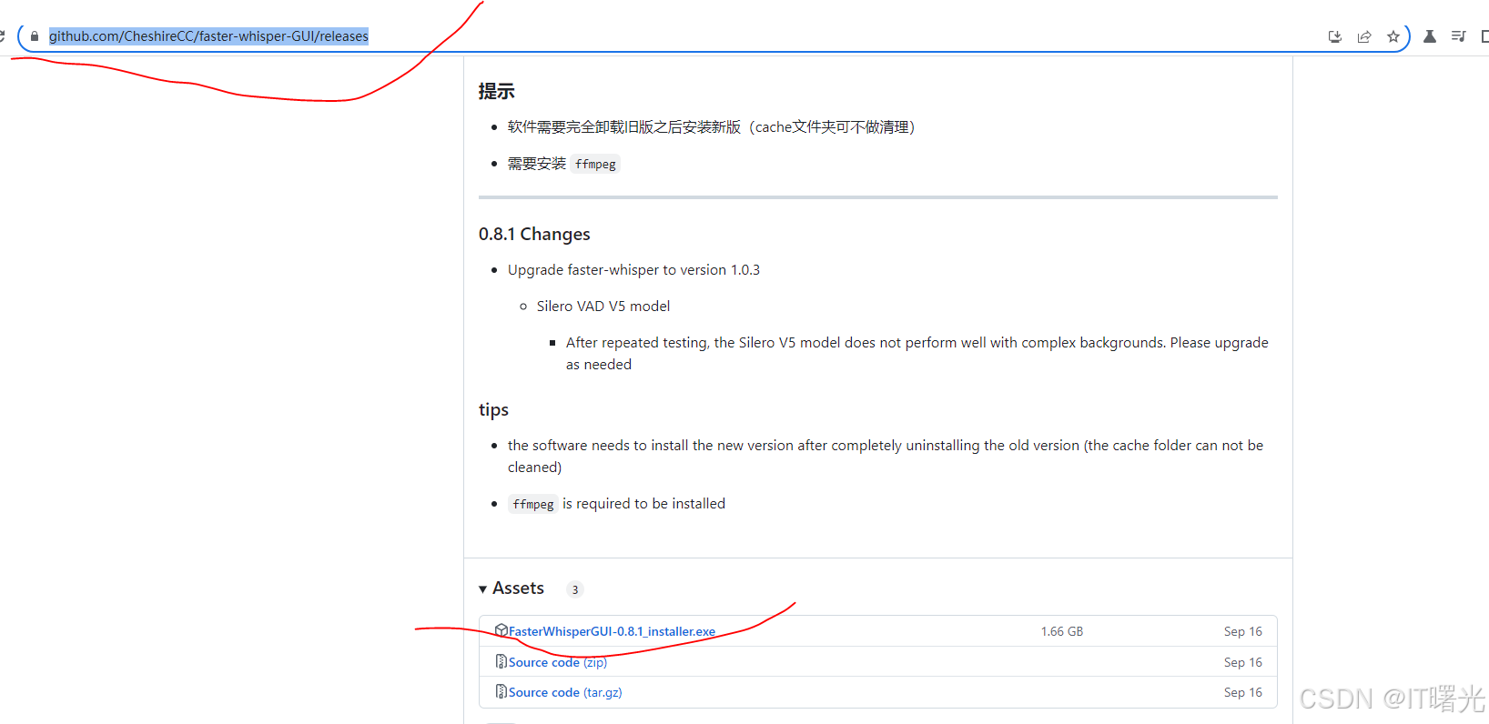
Task: Click 'Upgrade faster-whisper to version 1.0.3' text
Action: click(633, 270)
